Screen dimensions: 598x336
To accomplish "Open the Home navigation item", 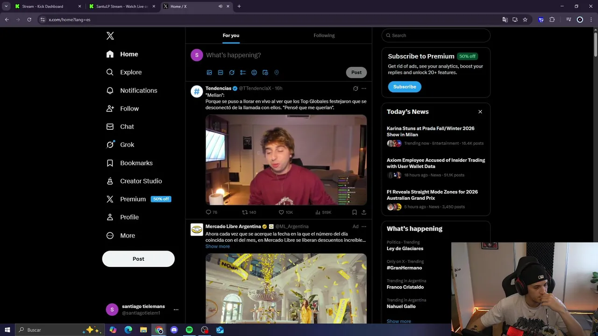I will click(x=122, y=54).
